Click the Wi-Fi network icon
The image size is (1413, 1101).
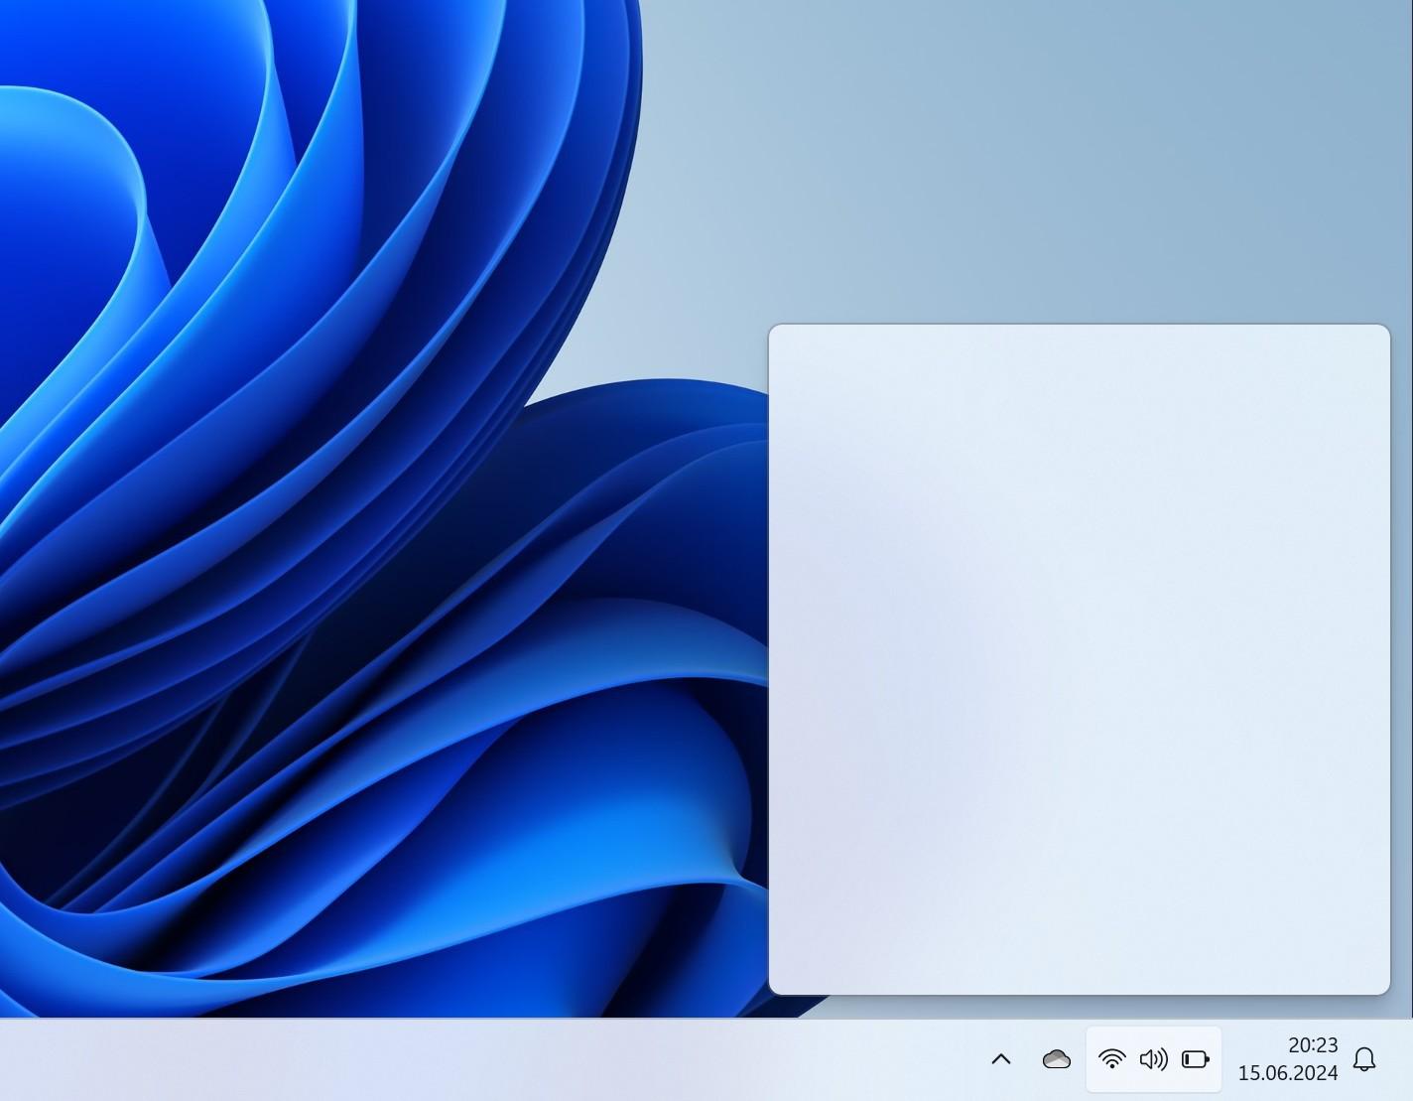tap(1112, 1059)
